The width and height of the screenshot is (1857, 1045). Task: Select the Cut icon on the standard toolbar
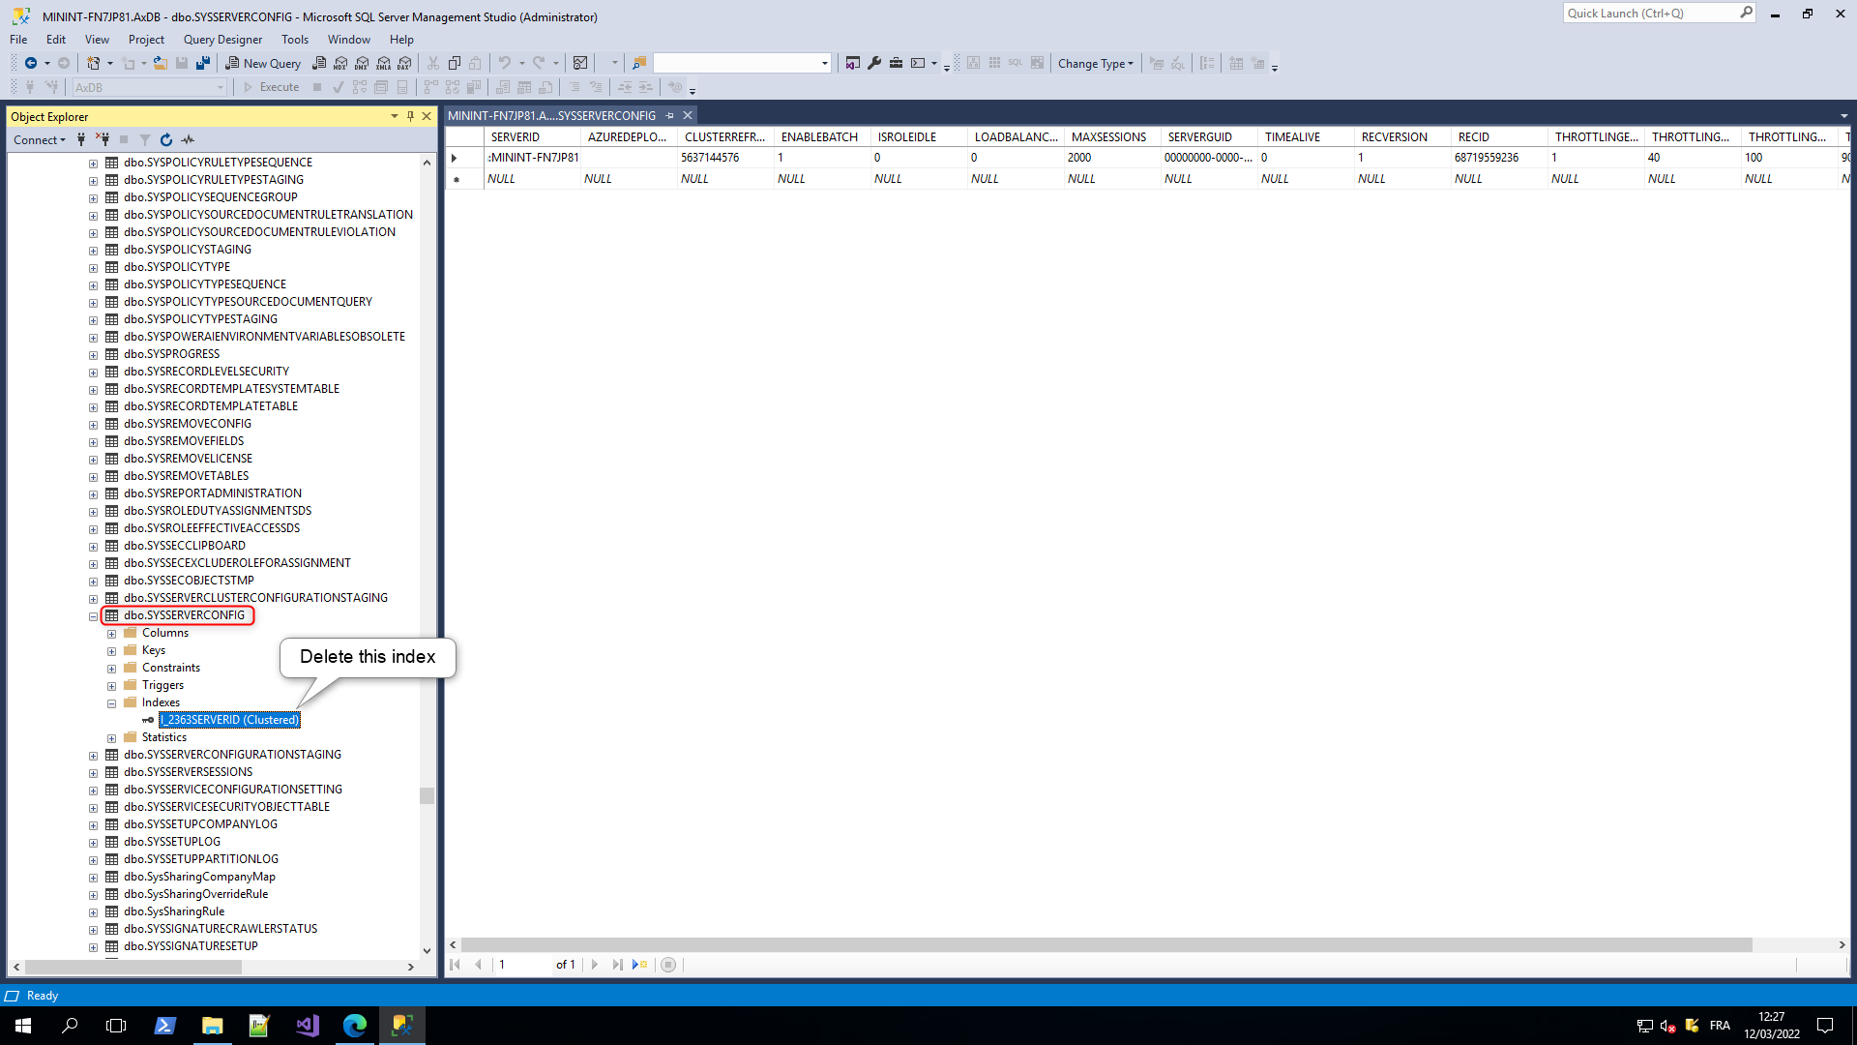click(x=432, y=63)
